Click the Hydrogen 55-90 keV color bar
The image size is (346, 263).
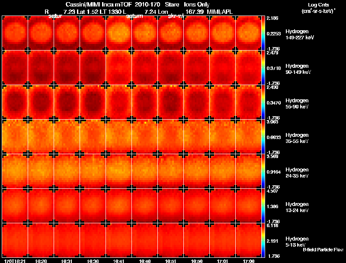(263, 102)
